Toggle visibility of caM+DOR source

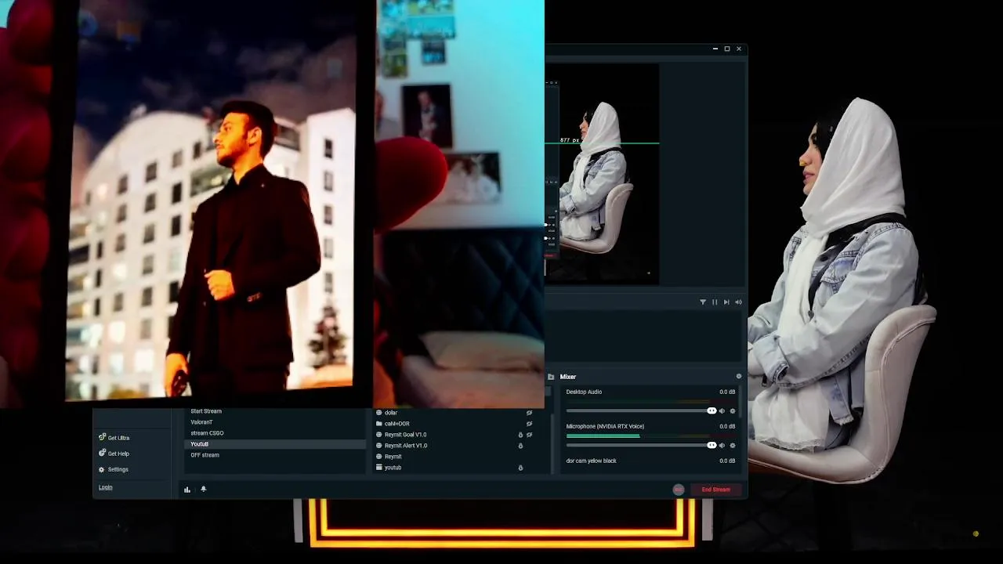tap(529, 424)
